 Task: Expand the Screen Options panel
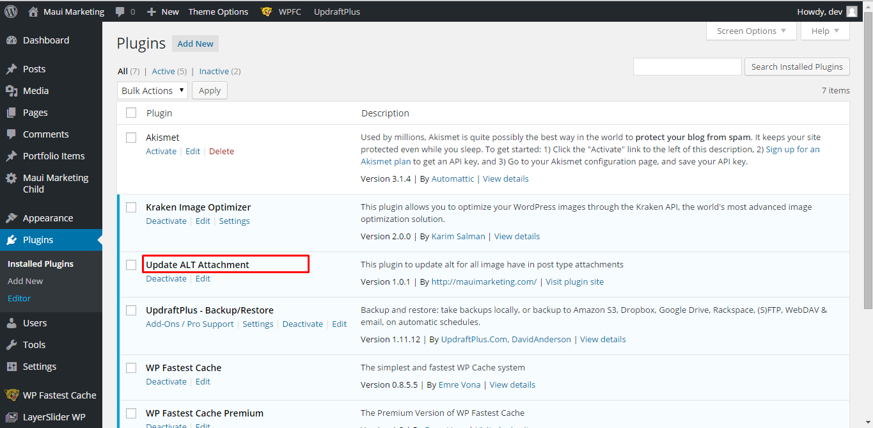(751, 31)
